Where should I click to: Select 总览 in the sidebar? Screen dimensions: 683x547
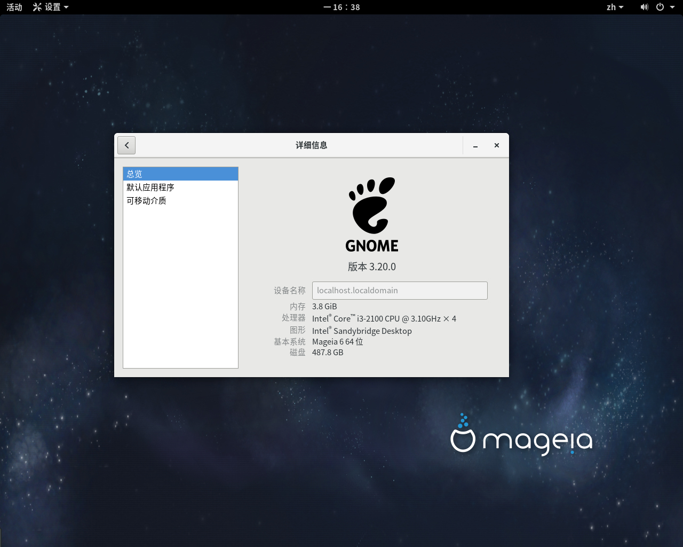point(180,174)
